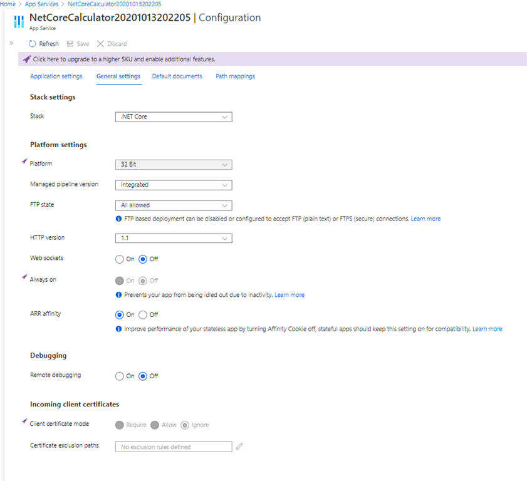Click the info icon under FTP state
The height and width of the screenshot is (481, 527).
118,219
